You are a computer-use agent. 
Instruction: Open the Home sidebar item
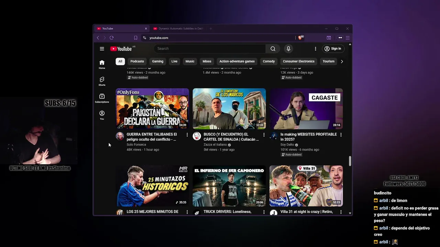[x=102, y=64]
